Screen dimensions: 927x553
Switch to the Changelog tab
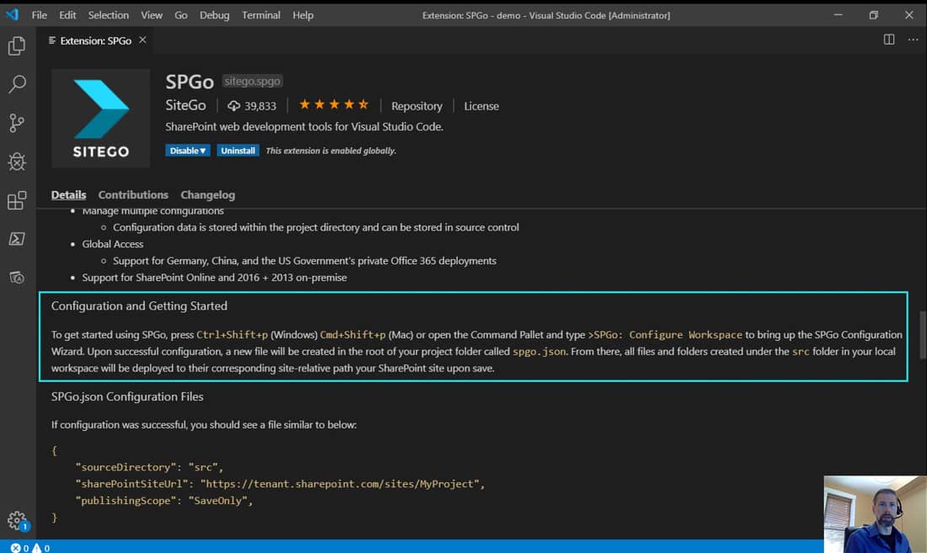pyautogui.click(x=207, y=194)
